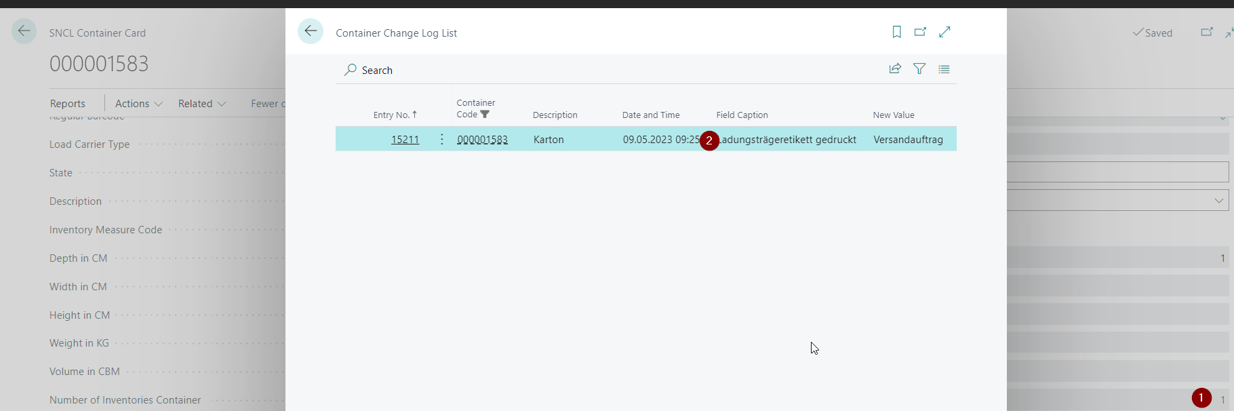Click the Load Carrier Type label
The image size is (1234, 411).
89,144
